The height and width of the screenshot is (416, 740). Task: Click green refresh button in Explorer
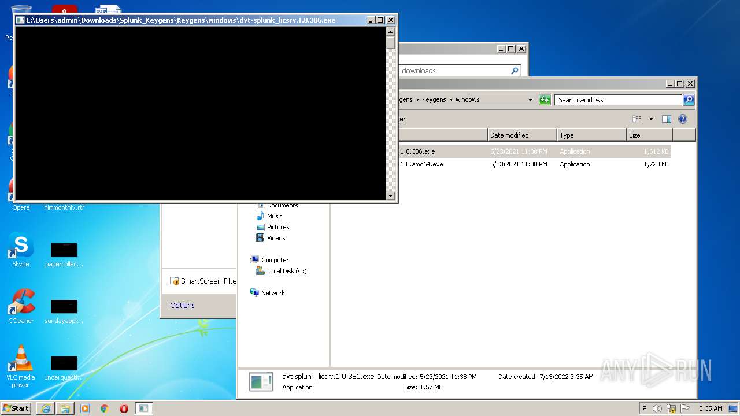coord(545,100)
